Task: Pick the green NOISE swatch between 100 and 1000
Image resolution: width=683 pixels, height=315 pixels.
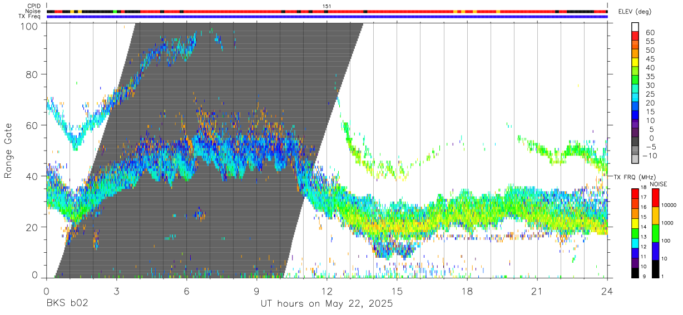Action: [x=655, y=233]
